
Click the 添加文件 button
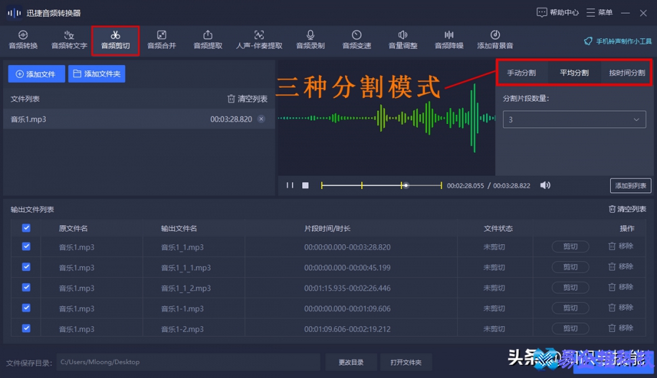click(35, 73)
